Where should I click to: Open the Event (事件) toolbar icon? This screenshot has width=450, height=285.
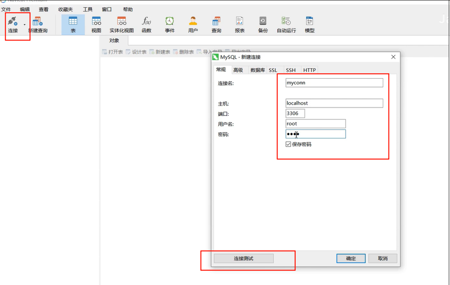click(x=169, y=25)
